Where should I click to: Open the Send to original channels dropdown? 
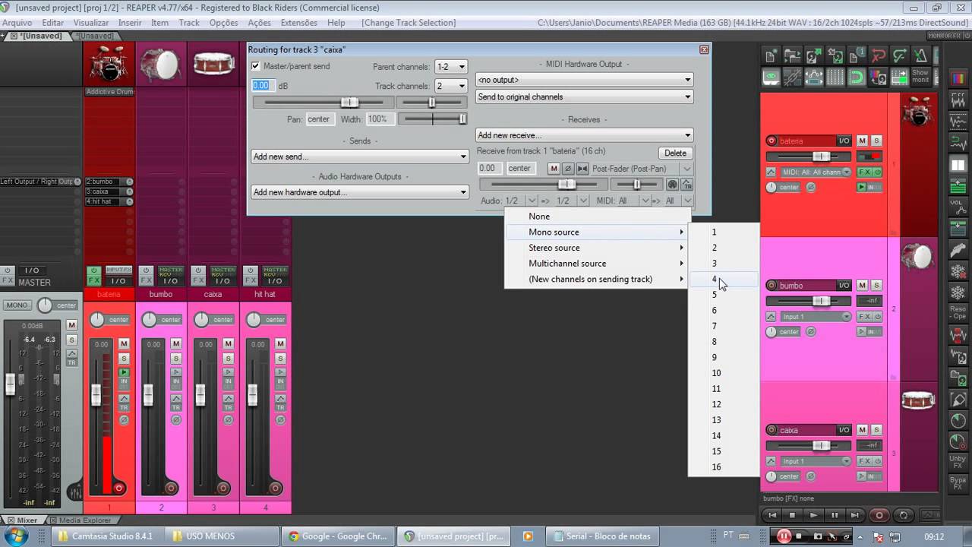[x=584, y=96]
